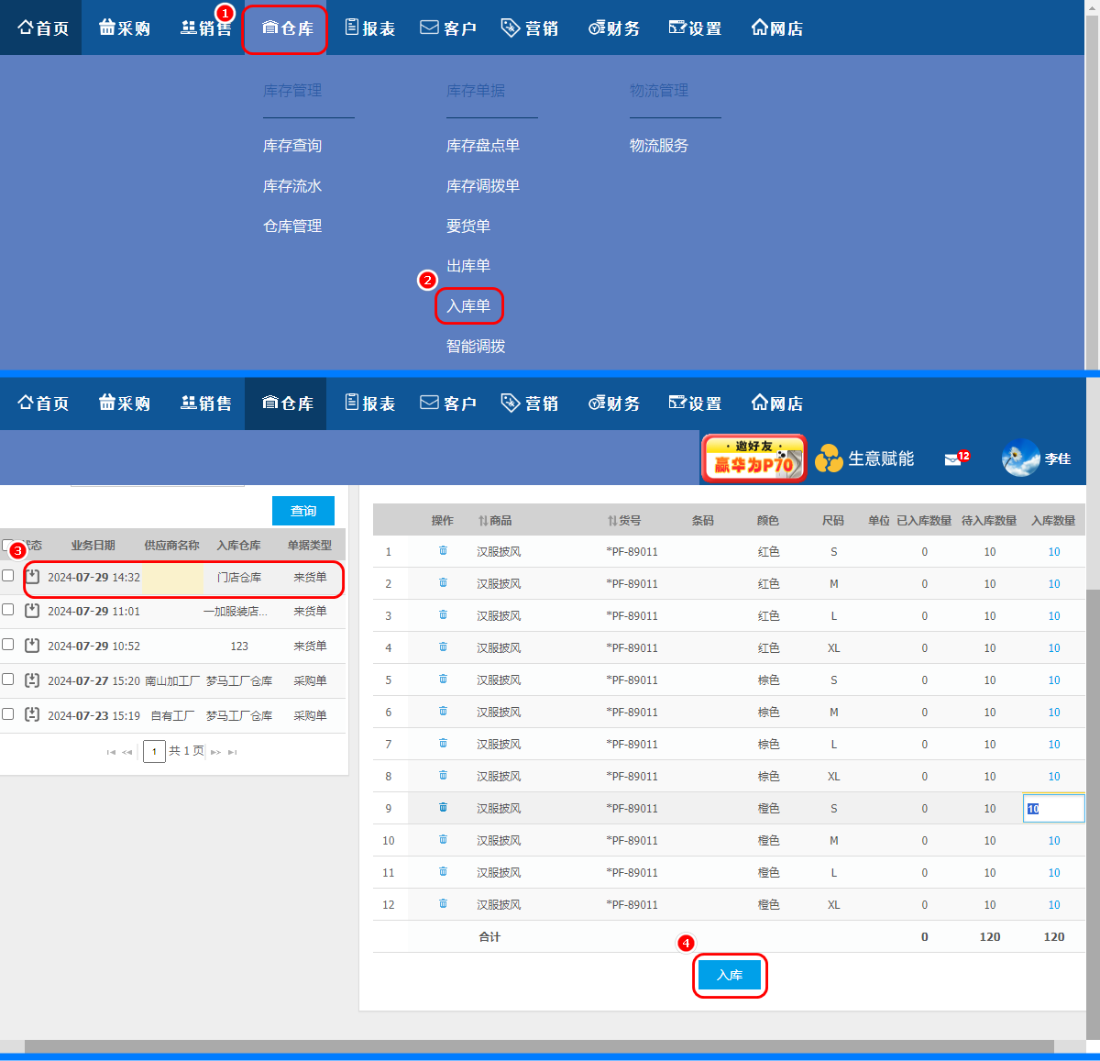Click the 邀好友 赢华为P70 promo banner
This screenshot has height=1061, width=1100.
(x=753, y=459)
